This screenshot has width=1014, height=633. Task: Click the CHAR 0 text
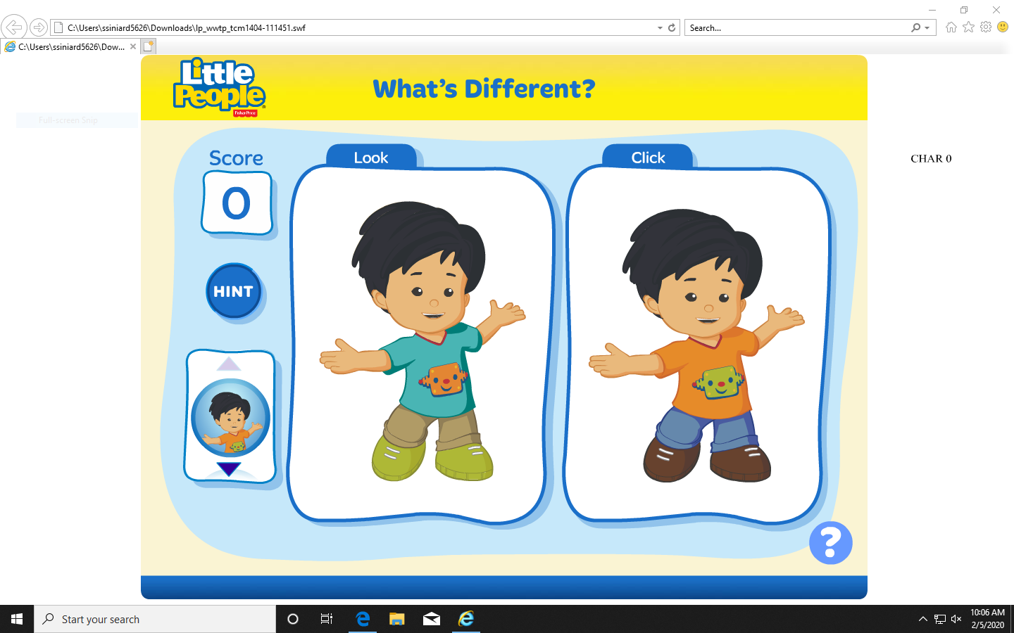(x=931, y=159)
